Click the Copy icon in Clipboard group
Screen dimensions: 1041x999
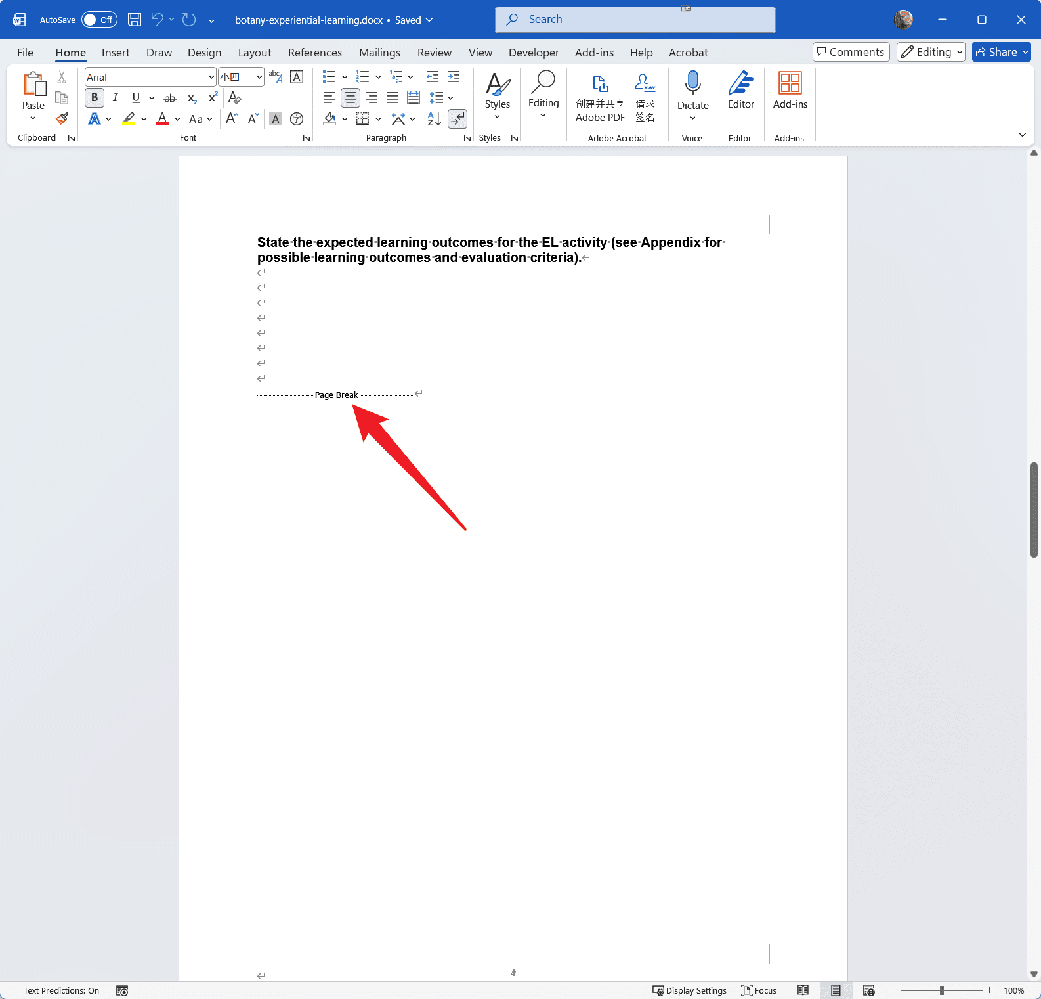[62, 98]
